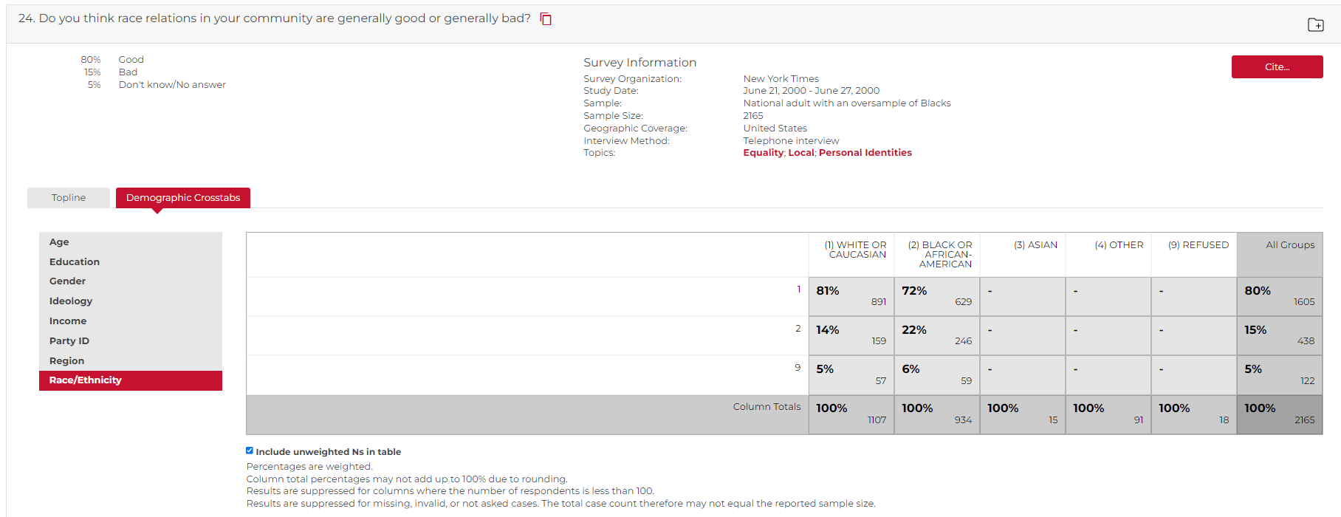Switch to the Topline tab
The height and width of the screenshot is (517, 1341).
[69, 198]
